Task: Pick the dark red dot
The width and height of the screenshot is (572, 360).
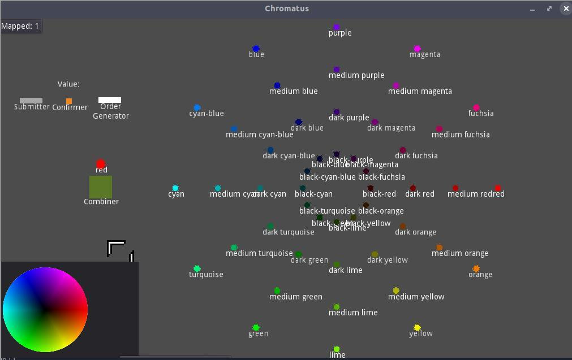Action: (412, 188)
